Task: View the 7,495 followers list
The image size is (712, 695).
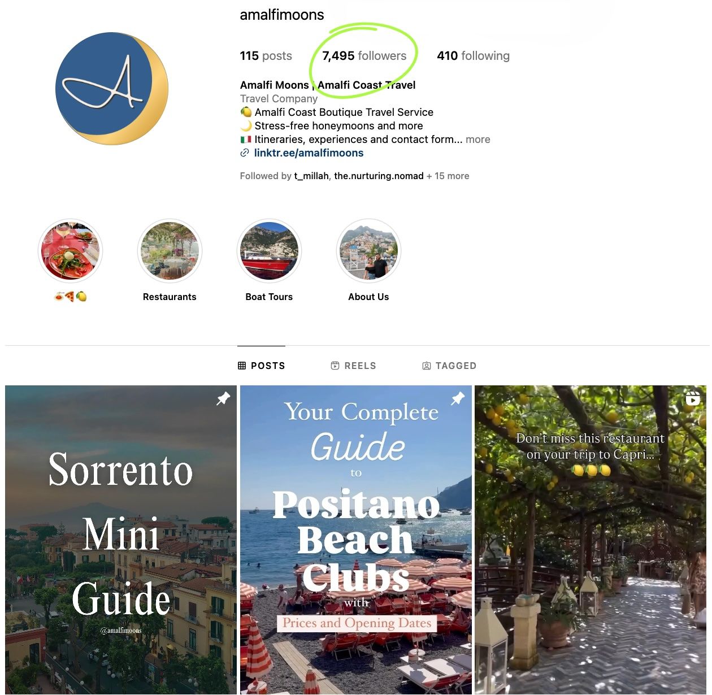Action: pos(364,56)
